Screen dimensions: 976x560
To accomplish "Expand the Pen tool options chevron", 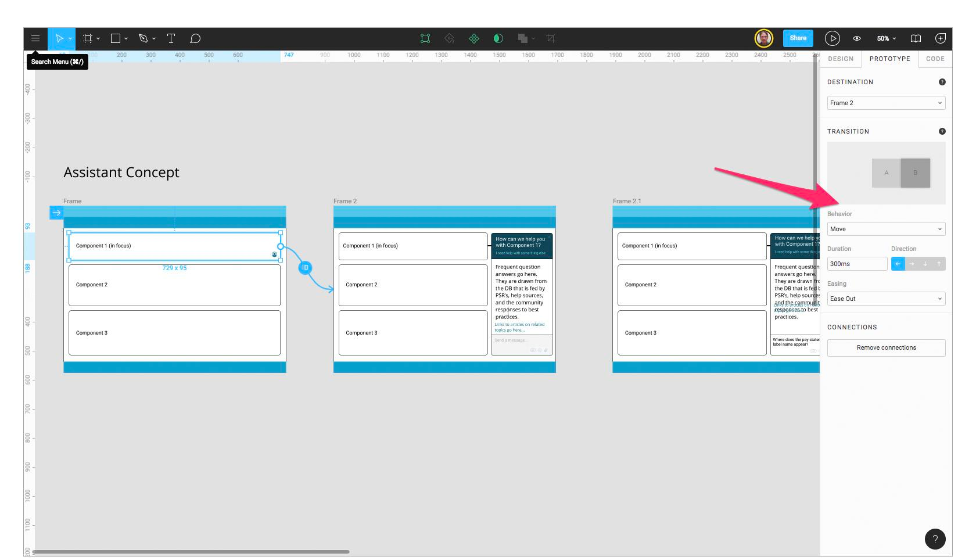I will pos(154,38).
